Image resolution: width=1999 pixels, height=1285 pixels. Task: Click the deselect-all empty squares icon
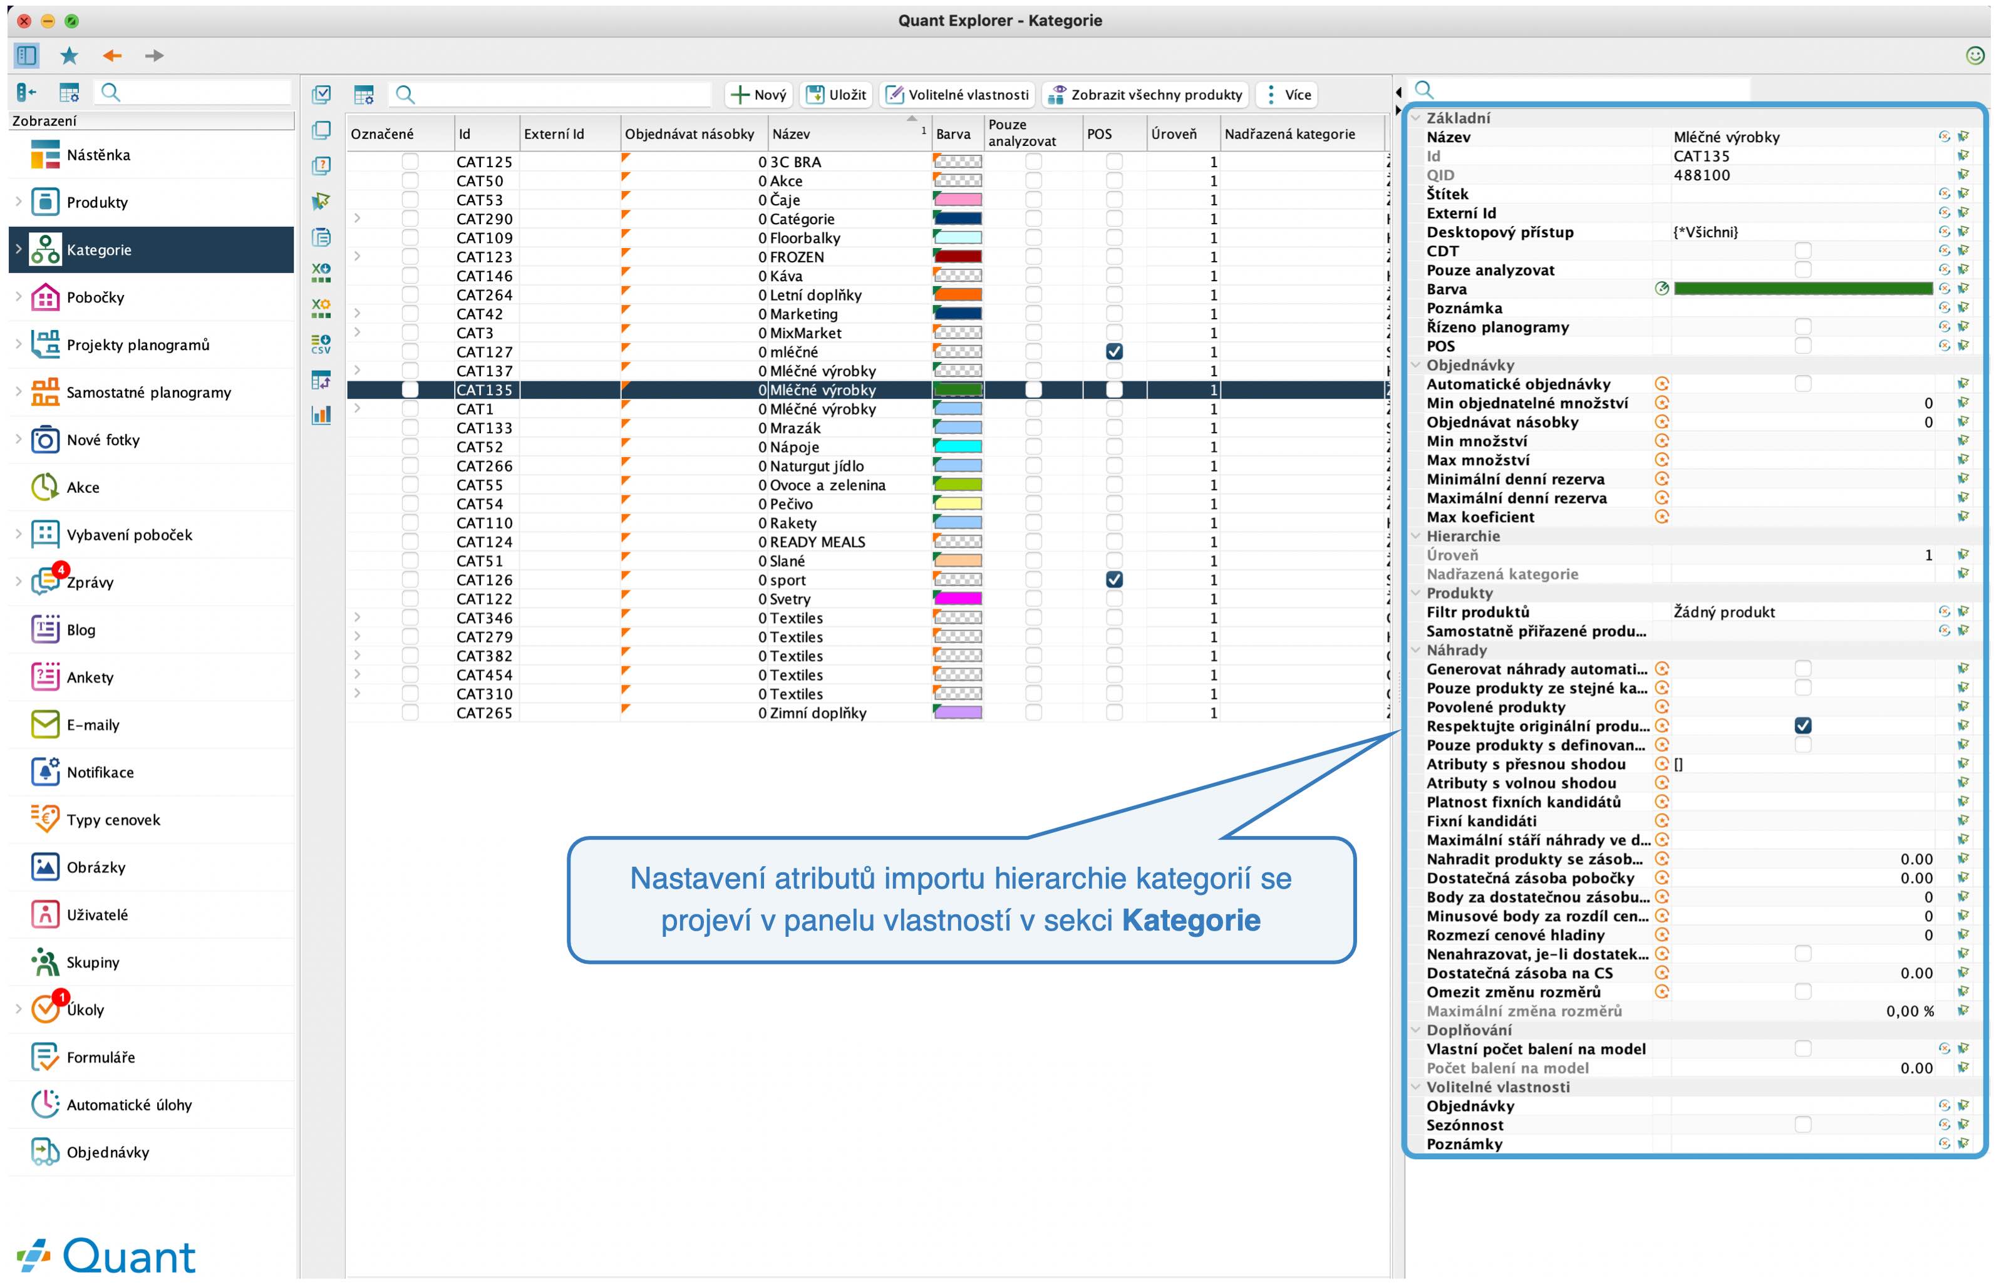click(x=321, y=130)
